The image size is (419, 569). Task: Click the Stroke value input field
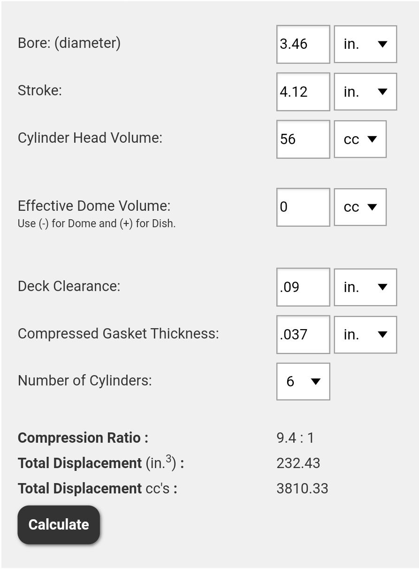[x=303, y=92]
